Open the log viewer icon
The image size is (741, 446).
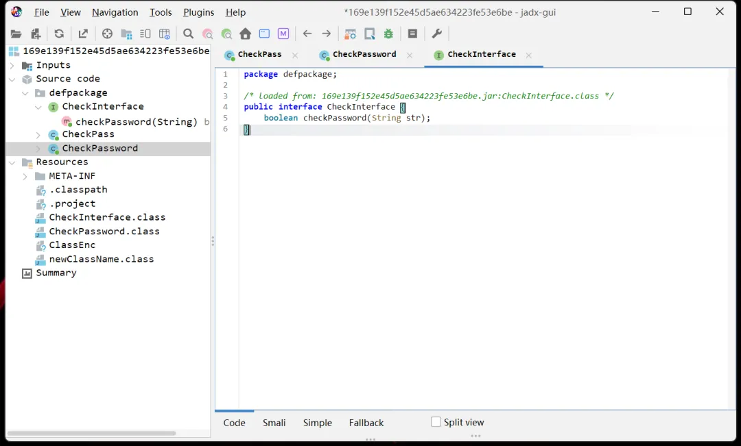pyautogui.click(x=412, y=34)
